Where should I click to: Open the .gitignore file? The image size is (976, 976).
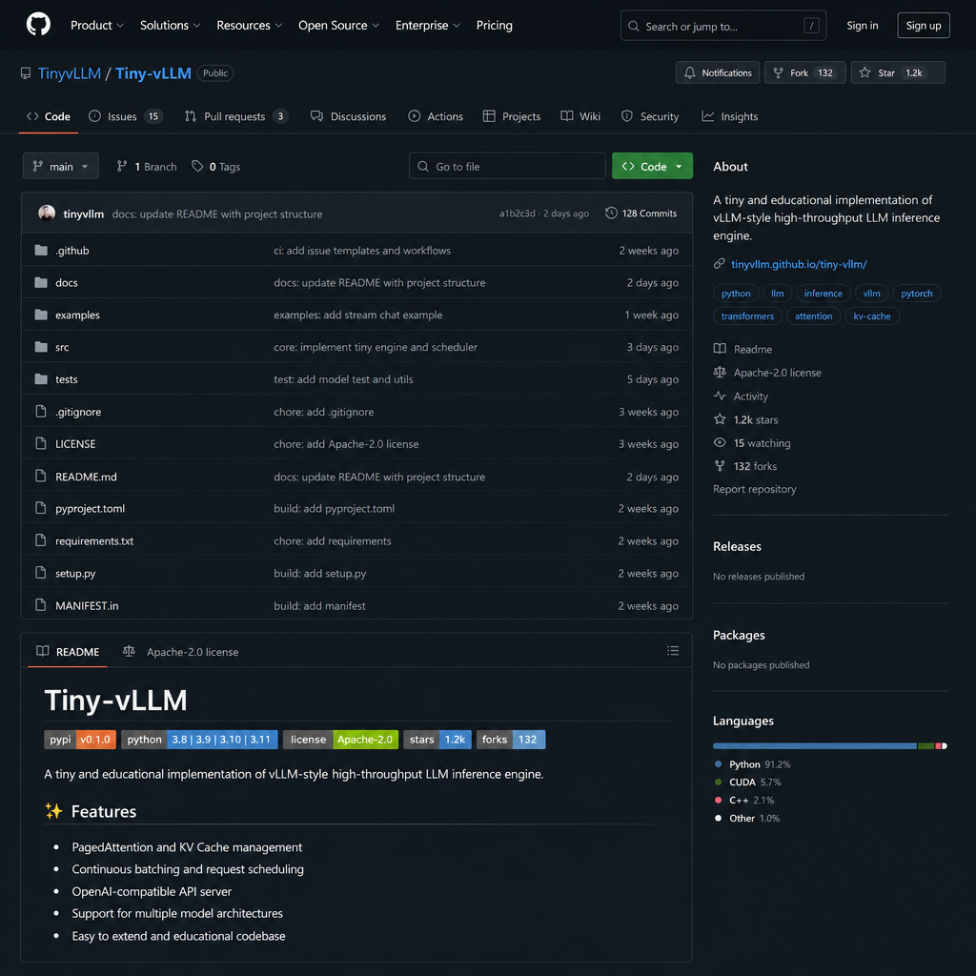point(78,412)
